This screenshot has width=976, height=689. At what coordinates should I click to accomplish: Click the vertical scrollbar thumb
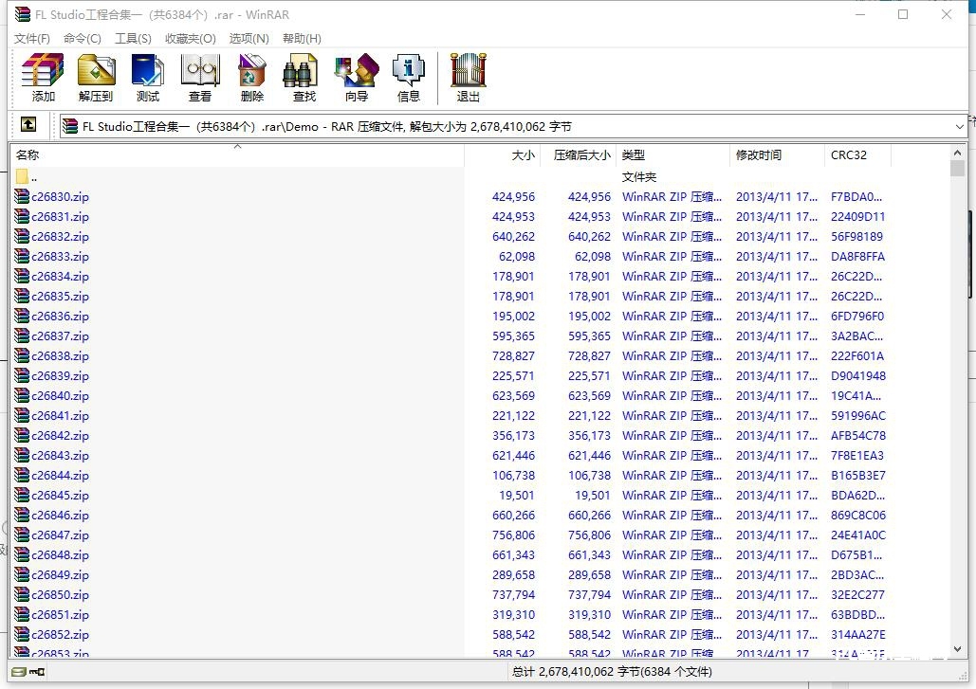click(957, 169)
